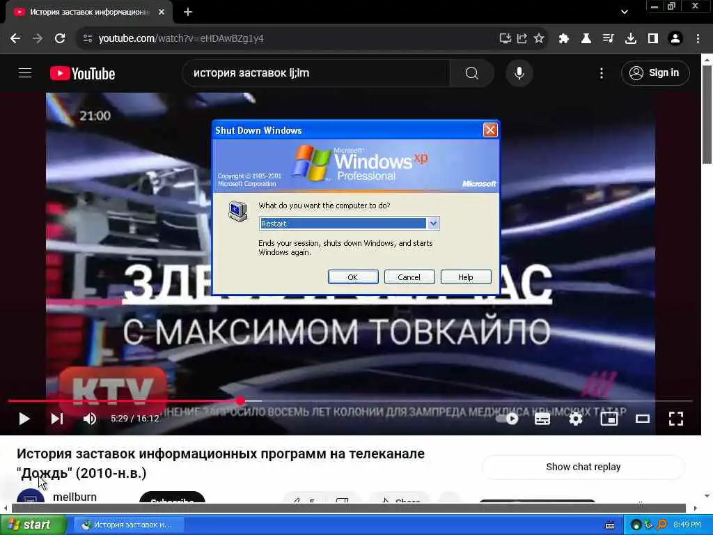Toggle theater mode
Viewport: 713px width, 535px height.
(x=643, y=419)
